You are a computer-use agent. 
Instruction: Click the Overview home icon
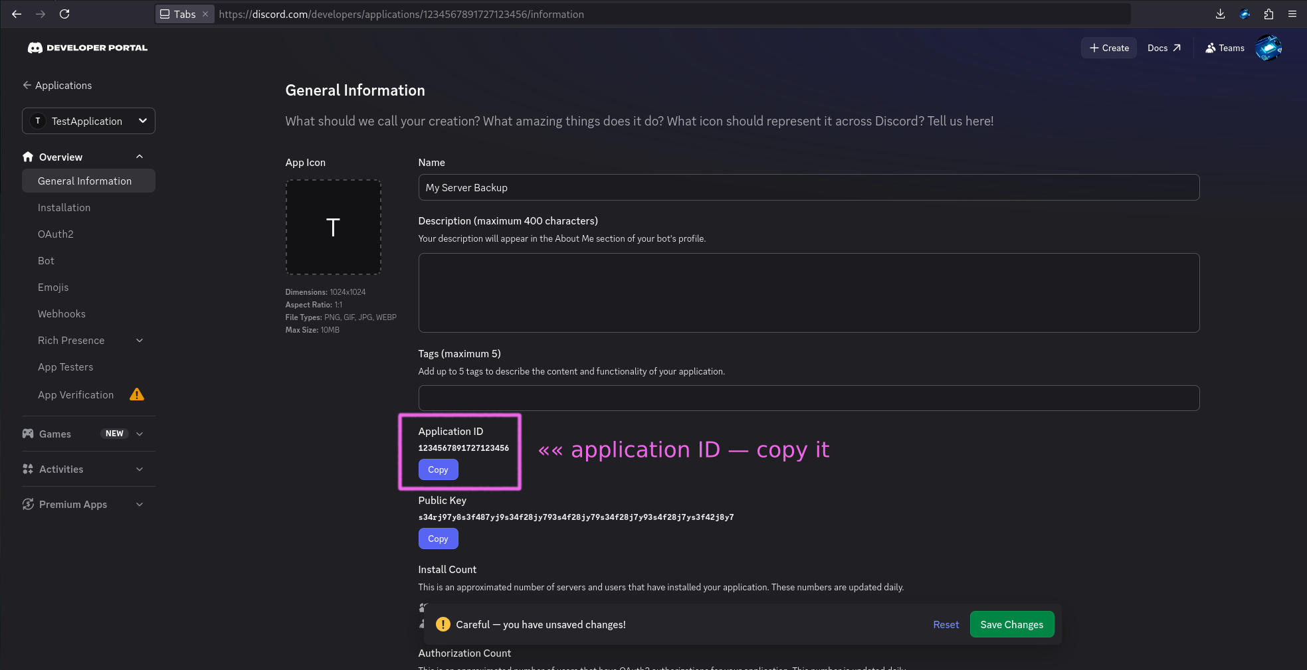click(x=28, y=157)
